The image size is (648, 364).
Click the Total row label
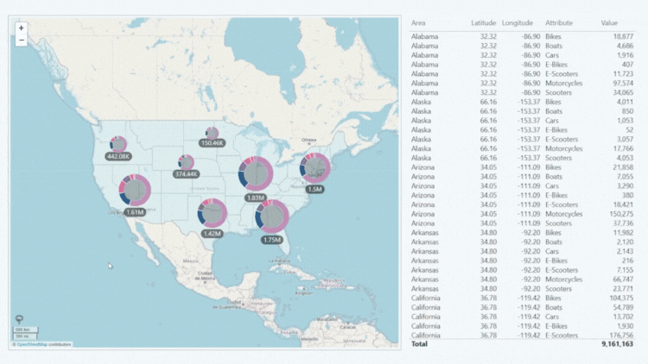click(x=419, y=344)
